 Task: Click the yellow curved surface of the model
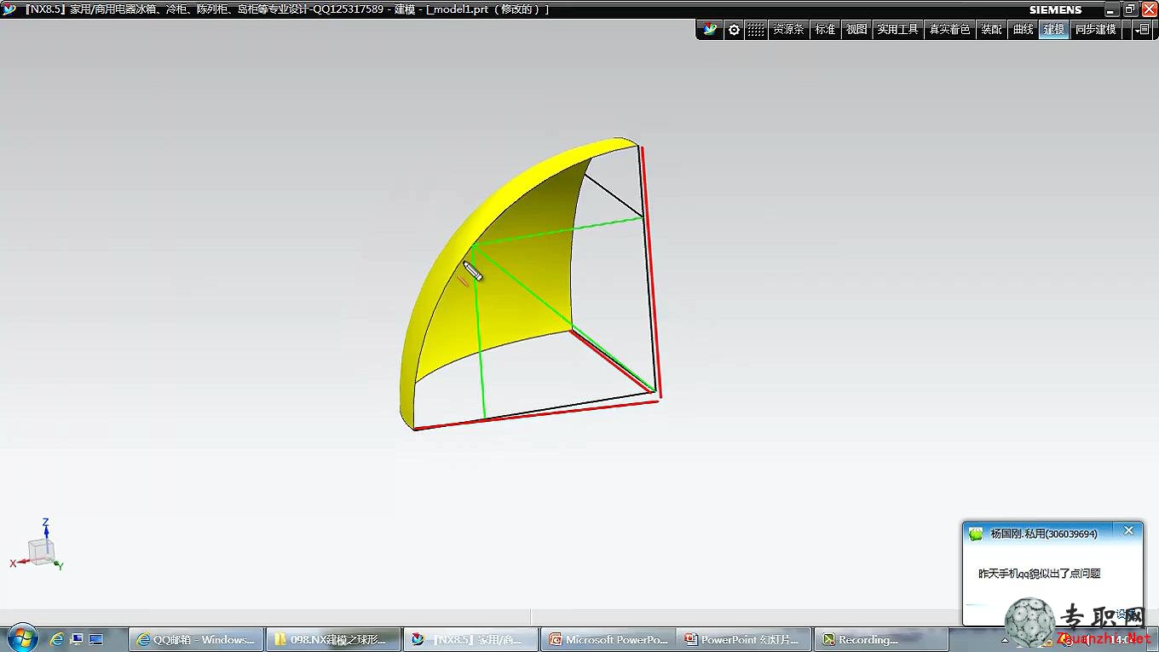coord(520,281)
